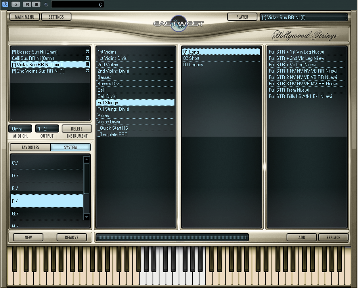The width and height of the screenshot is (358, 288).
Task: Click the EastWest logo
Action: pyautogui.click(x=178, y=23)
